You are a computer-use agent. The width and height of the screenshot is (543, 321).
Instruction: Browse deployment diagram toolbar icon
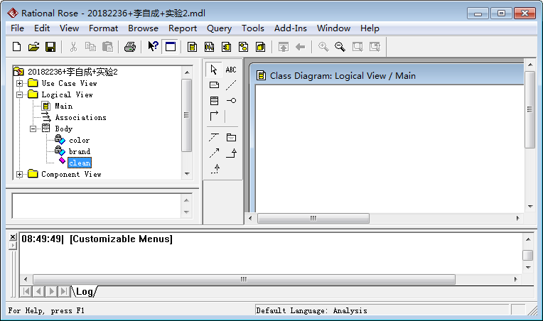point(260,47)
